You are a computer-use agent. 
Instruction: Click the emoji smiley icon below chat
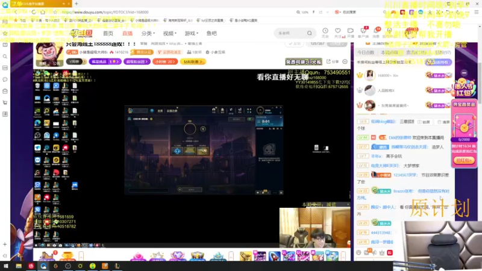tap(358, 252)
